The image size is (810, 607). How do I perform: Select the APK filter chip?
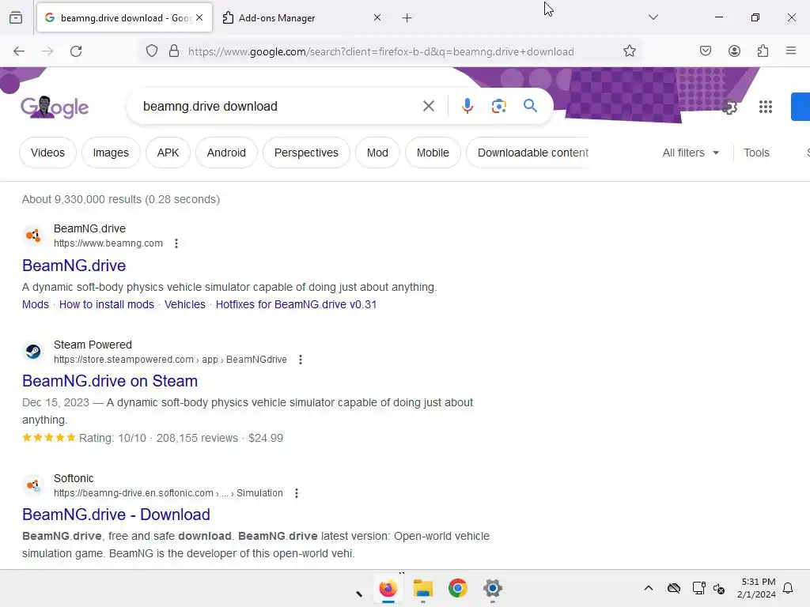[168, 153]
